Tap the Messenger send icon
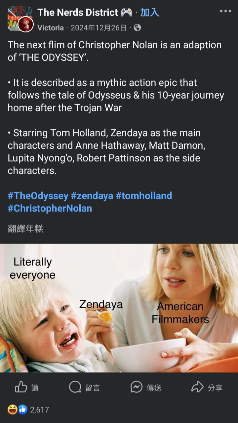Viewport: 238px width, 423px height. (x=136, y=387)
